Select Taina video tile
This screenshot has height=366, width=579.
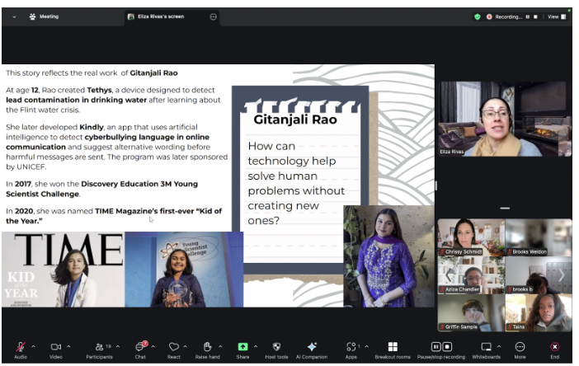click(x=539, y=313)
